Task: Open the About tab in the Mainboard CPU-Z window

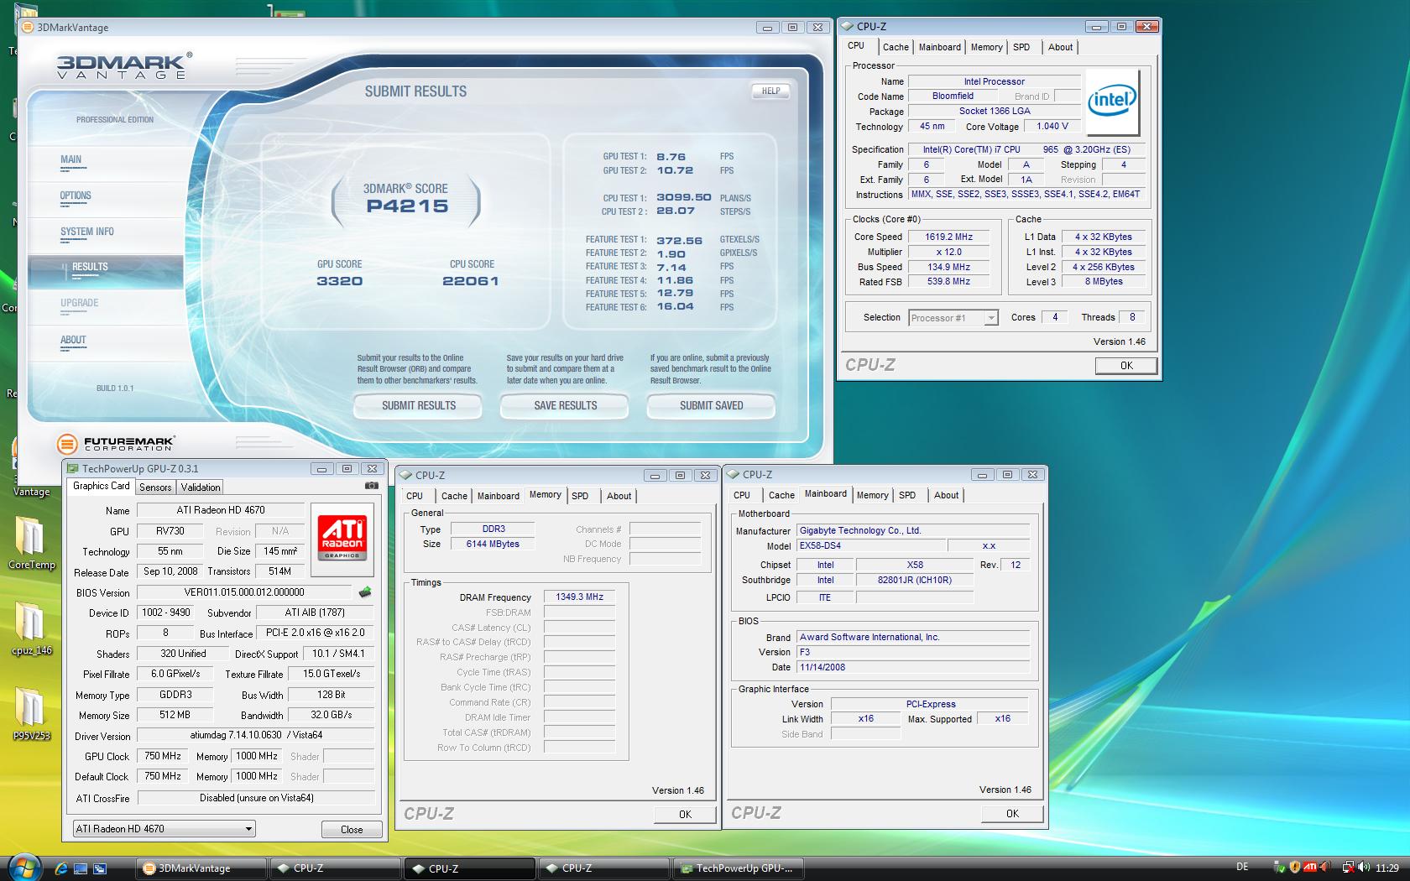Action: pos(946,495)
